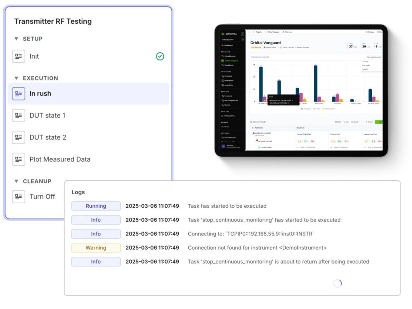Click the green check mark beside Init
Screen dimensions: 412x309
point(160,56)
